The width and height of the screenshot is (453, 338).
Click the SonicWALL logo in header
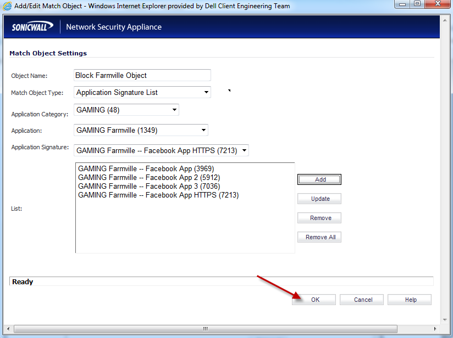click(32, 26)
